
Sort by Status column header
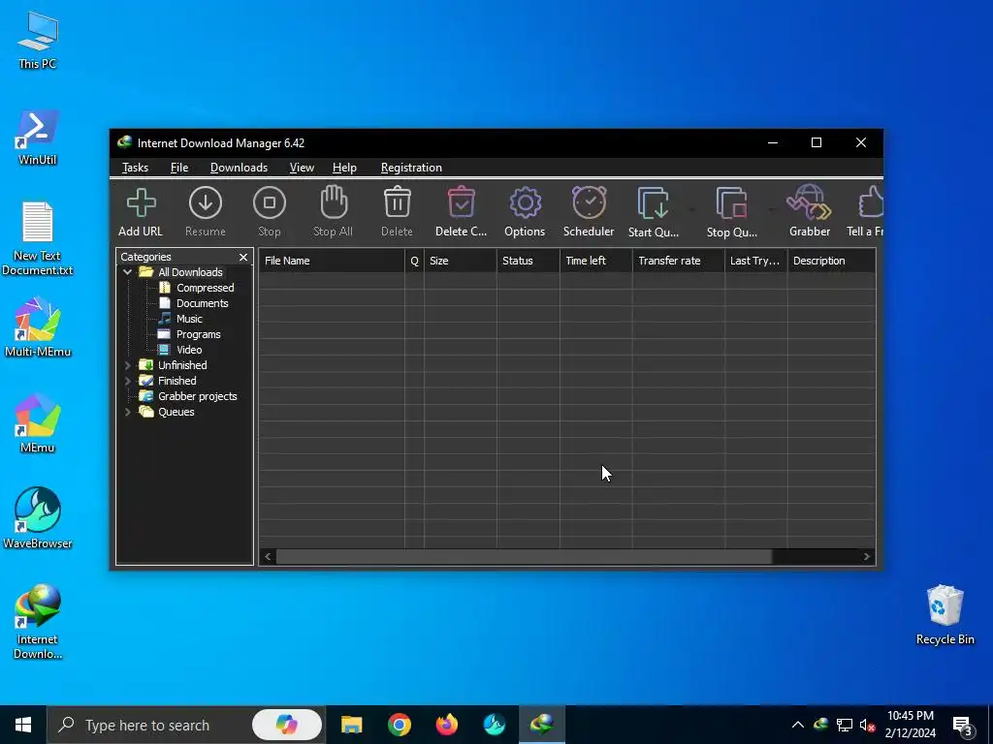(x=529, y=261)
